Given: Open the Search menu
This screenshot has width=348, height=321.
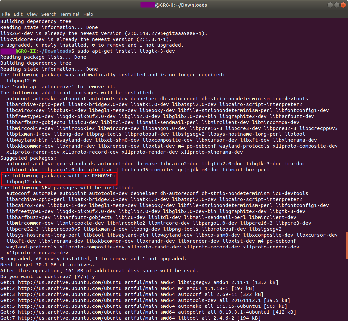Looking at the screenshot, I should (x=49, y=14).
